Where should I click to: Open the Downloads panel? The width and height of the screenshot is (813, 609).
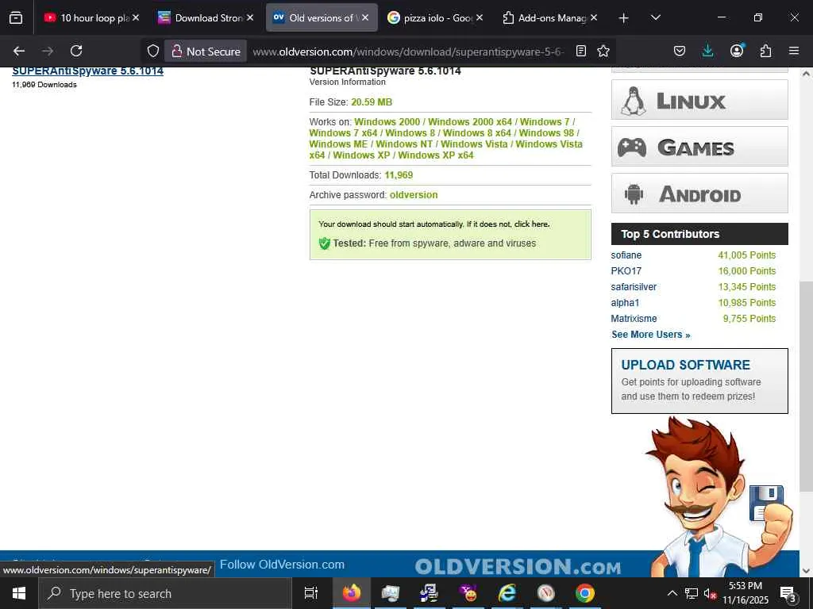click(707, 51)
